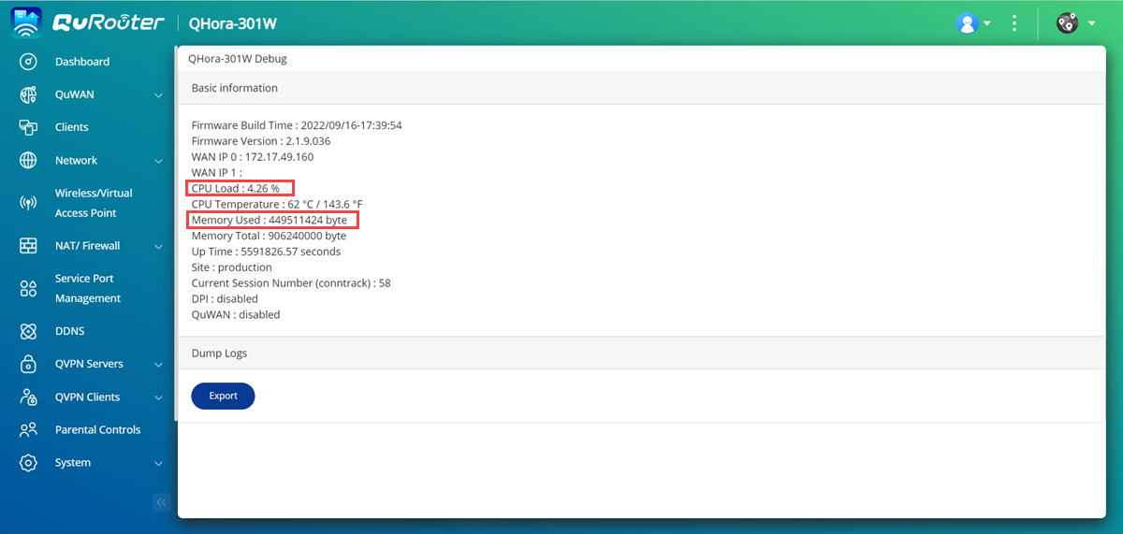Click the NAT/Firewall brick wall icon
The height and width of the screenshot is (534, 1123).
click(28, 246)
